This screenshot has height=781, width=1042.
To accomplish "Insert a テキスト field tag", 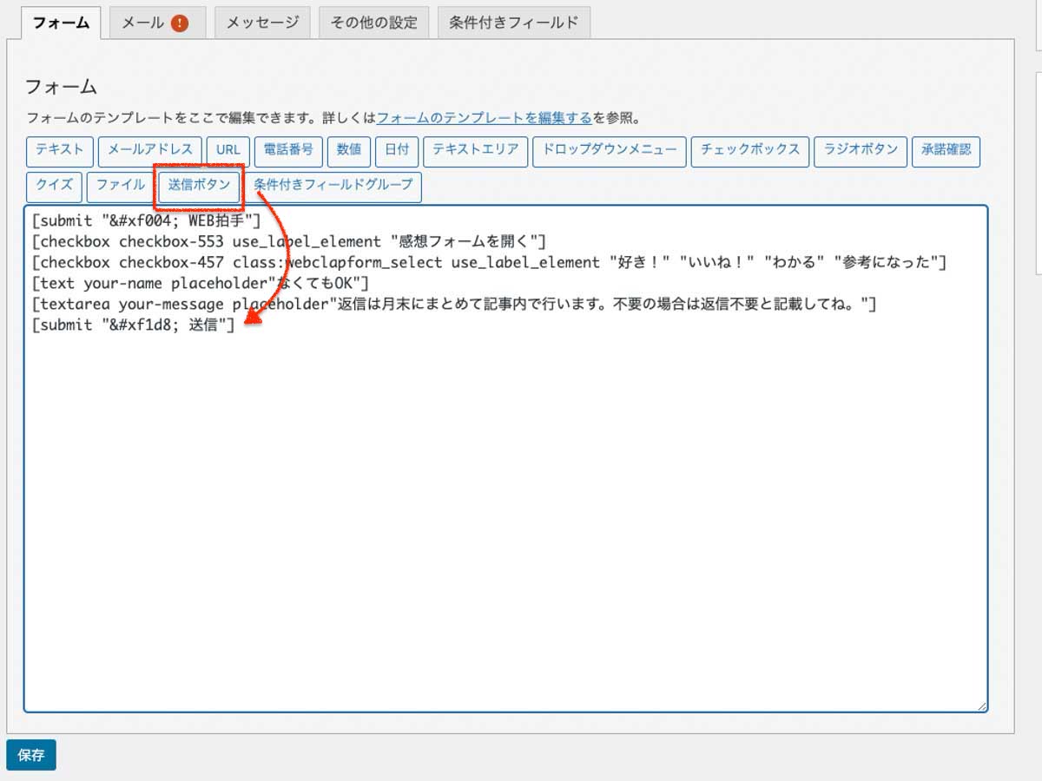I will coord(59,150).
